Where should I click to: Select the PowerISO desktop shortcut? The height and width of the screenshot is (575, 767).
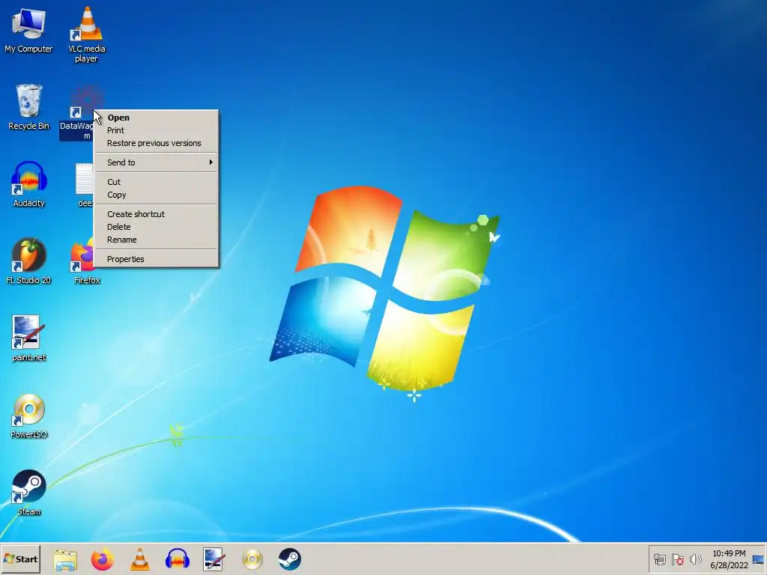tap(28, 416)
